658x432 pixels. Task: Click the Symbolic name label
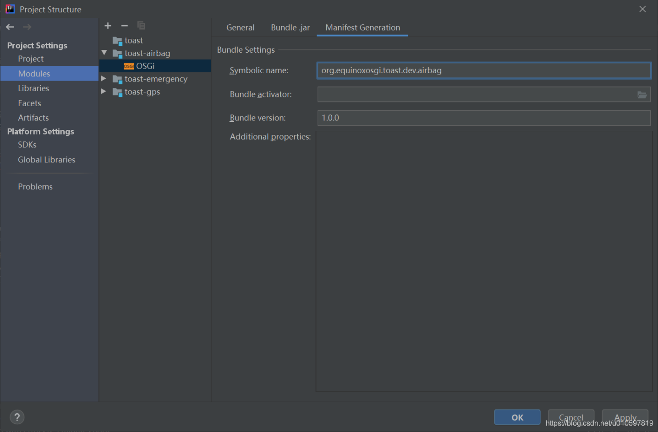tap(259, 70)
